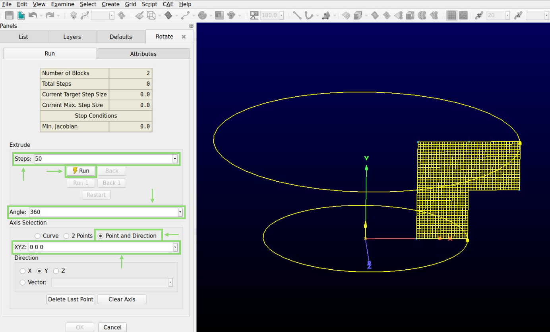Close the Rotate panel tab
Screen dimensions: 550x332
184,36
